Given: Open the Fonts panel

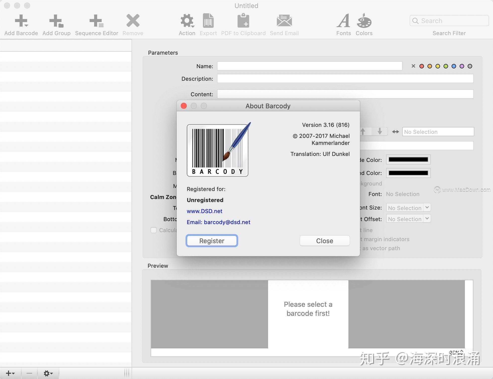Looking at the screenshot, I should coord(343,21).
